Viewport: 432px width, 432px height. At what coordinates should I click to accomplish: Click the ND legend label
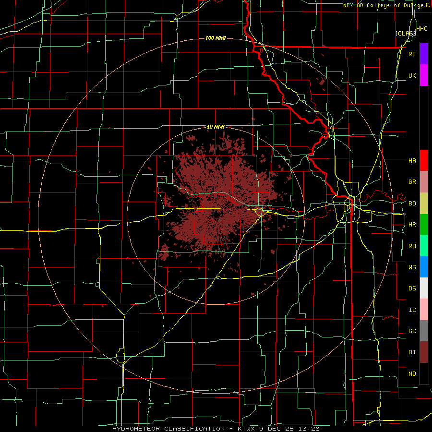(412, 374)
